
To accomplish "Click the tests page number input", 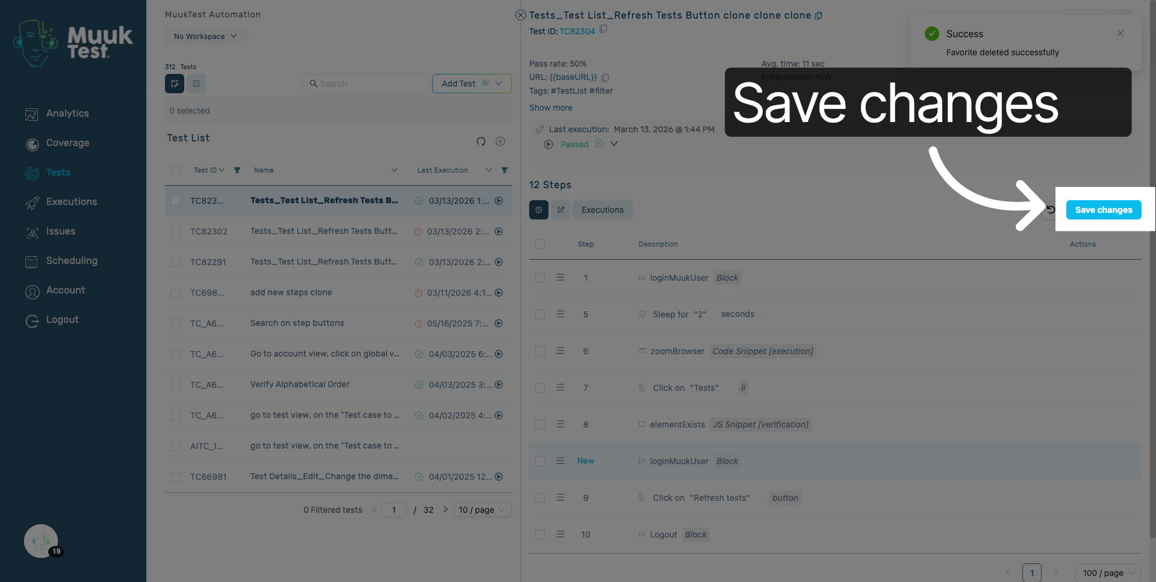I will (x=394, y=510).
